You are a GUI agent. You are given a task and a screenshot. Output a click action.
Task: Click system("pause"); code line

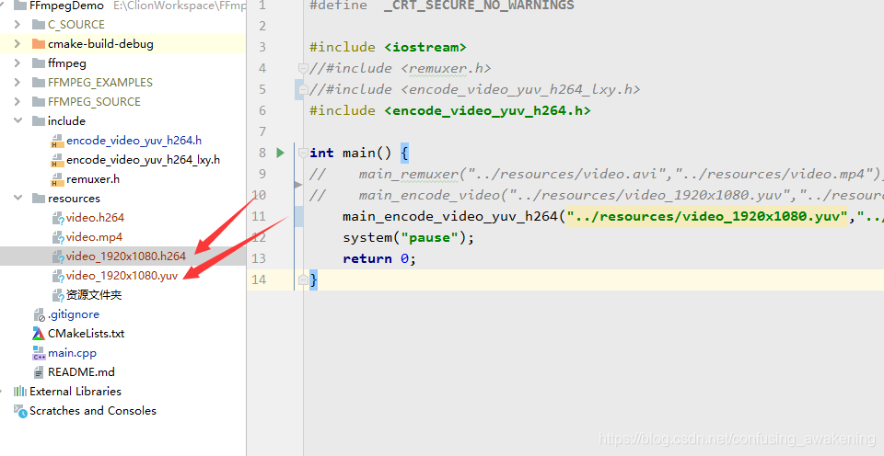pyautogui.click(x=409, y=237)
